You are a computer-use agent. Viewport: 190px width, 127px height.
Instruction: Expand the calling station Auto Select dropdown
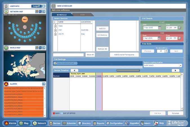180,65
